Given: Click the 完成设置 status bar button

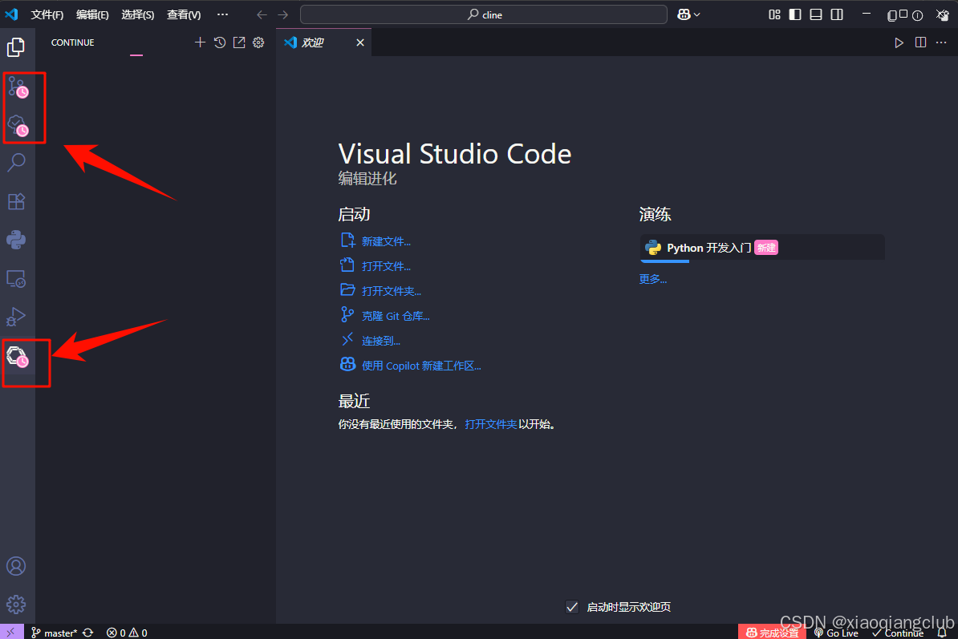Looking at the screenshot, I should coord(772,633).
